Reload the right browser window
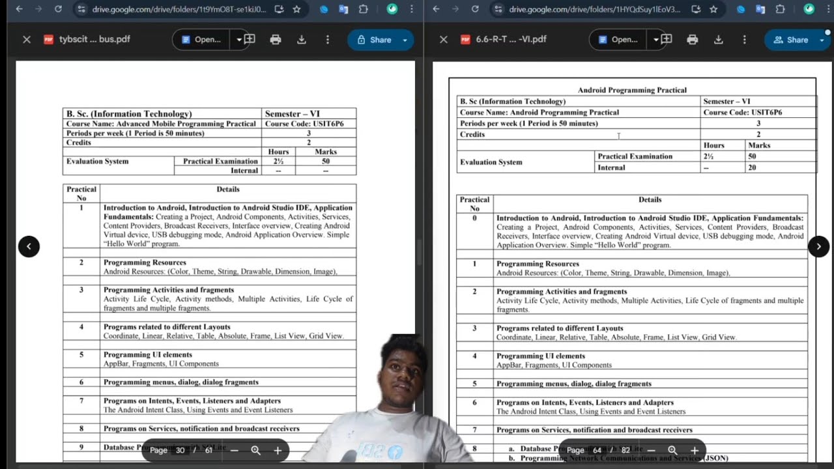The image size is (834, 469). 475,9
